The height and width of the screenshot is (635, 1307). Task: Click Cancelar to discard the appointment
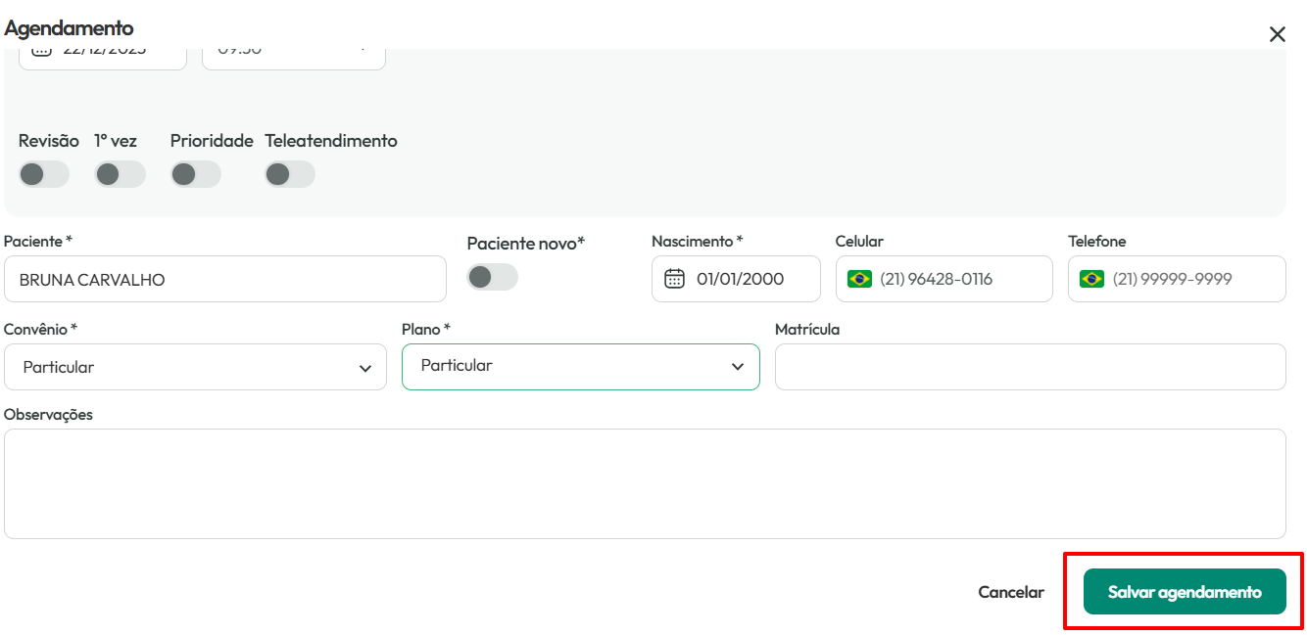(1011, 592)
